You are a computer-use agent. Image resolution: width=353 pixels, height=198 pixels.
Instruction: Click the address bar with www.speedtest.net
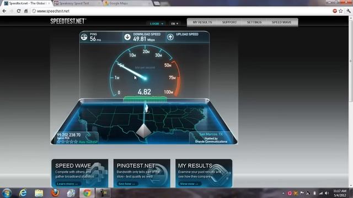(180, 11)
